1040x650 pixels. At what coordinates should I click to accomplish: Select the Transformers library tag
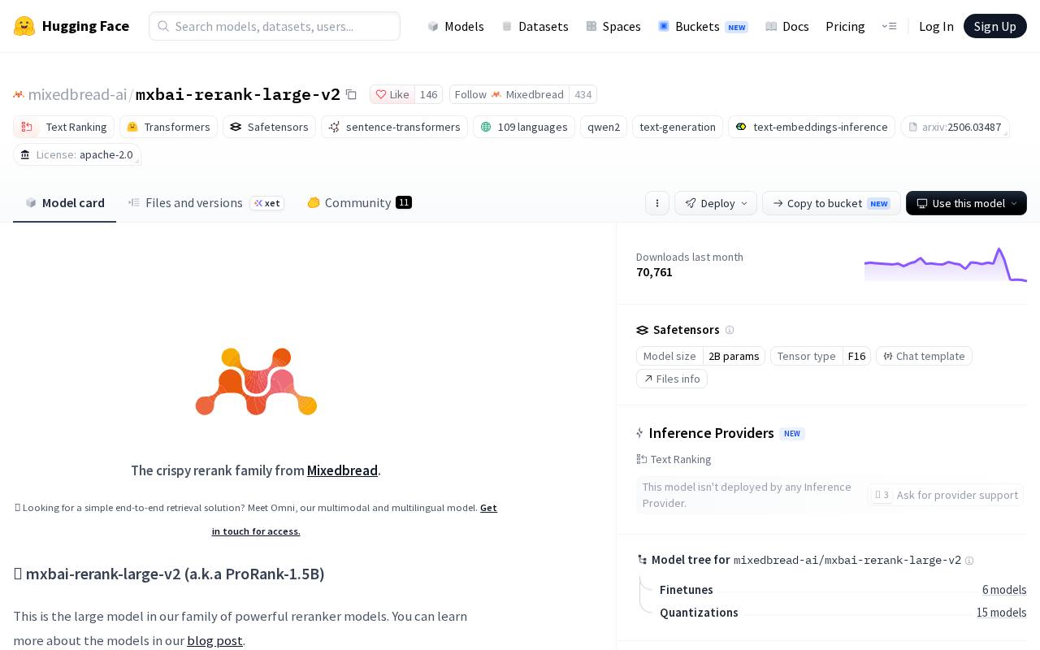point(168,127)
